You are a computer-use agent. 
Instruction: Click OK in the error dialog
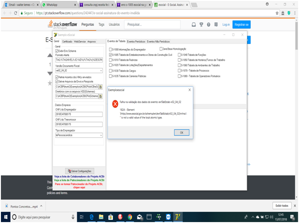pos(181,132)
